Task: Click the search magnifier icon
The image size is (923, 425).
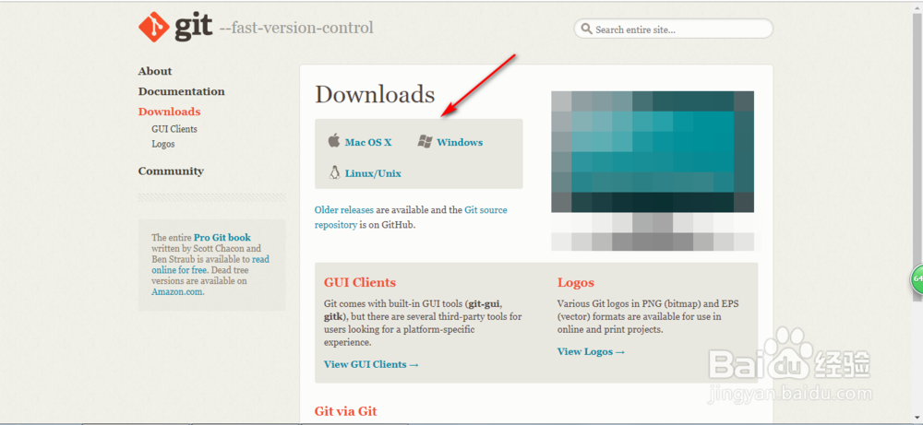Action: click(x=586, y=29)
